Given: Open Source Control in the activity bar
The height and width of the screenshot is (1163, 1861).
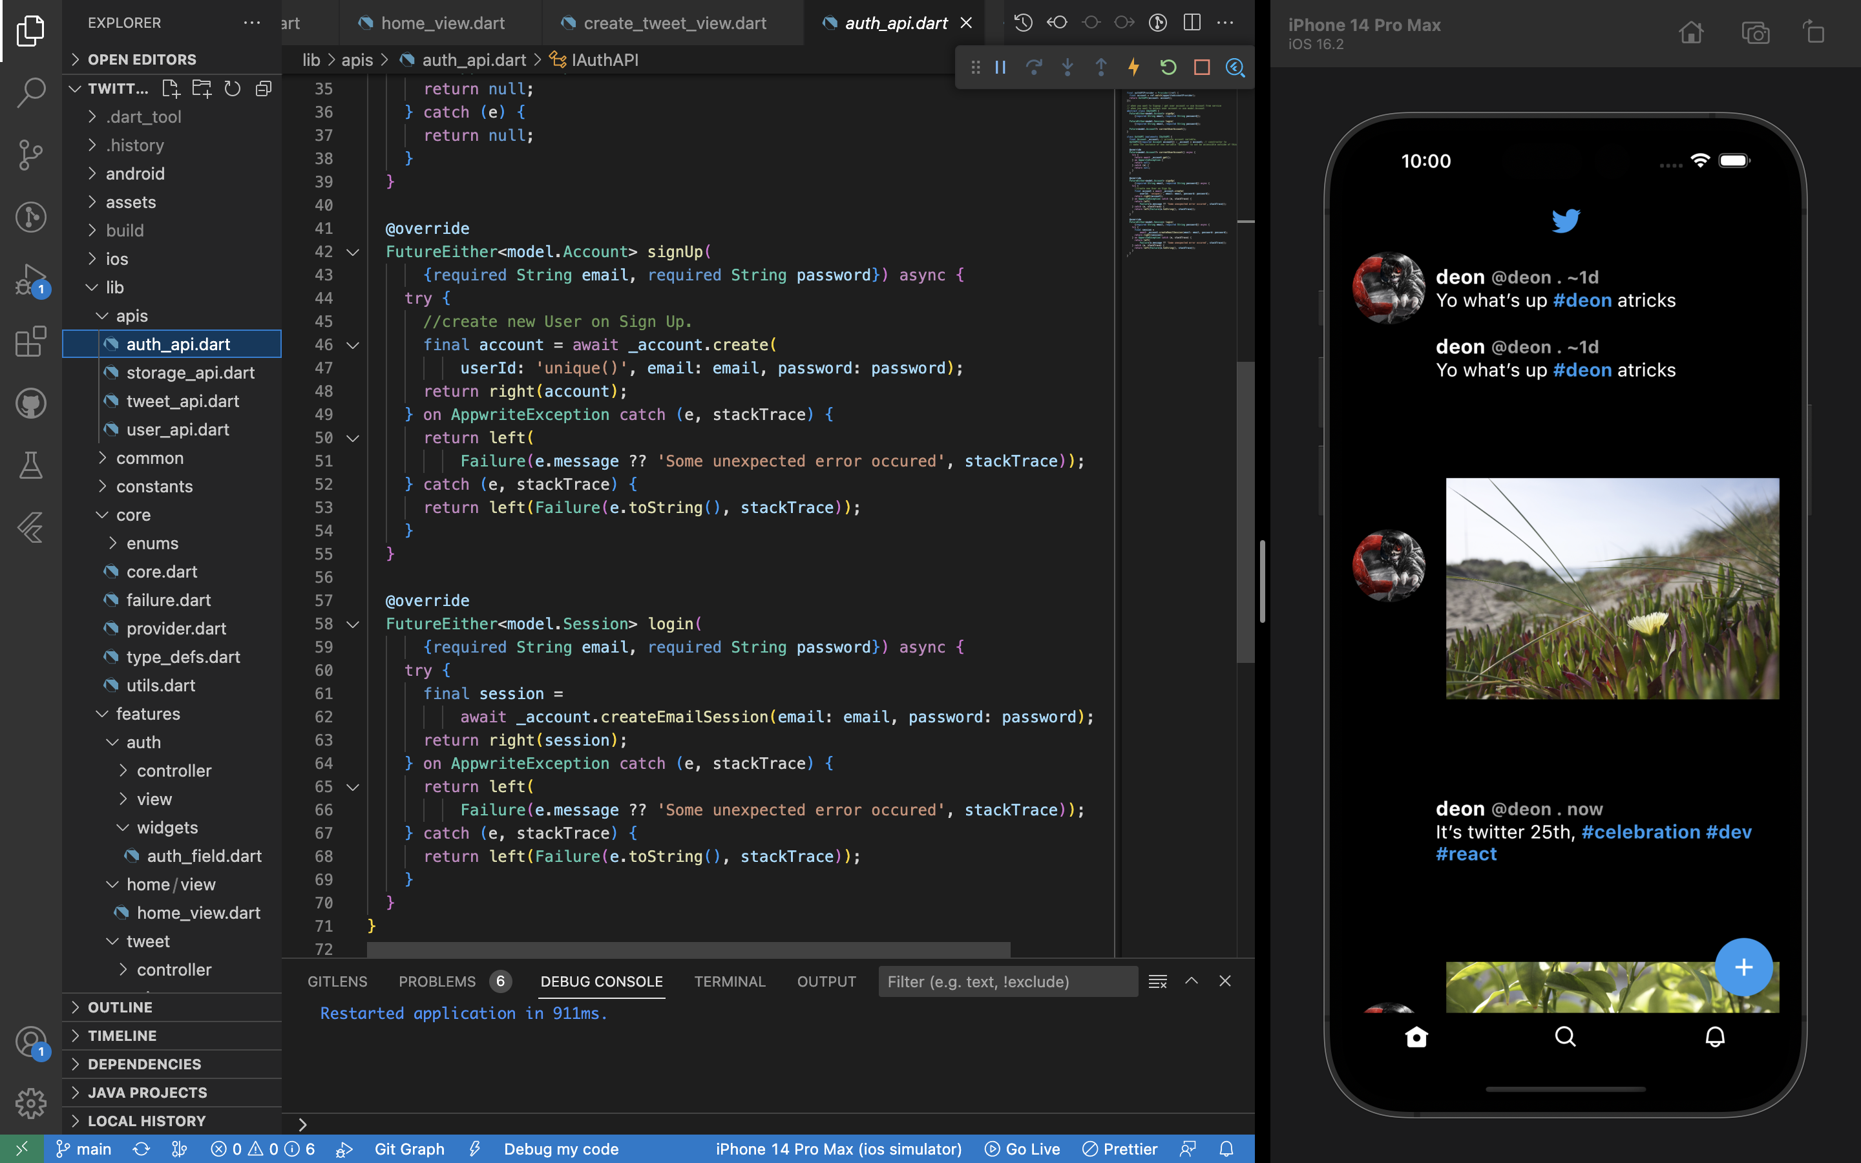Looking at the screenshot, I should (x=31, y=154).
